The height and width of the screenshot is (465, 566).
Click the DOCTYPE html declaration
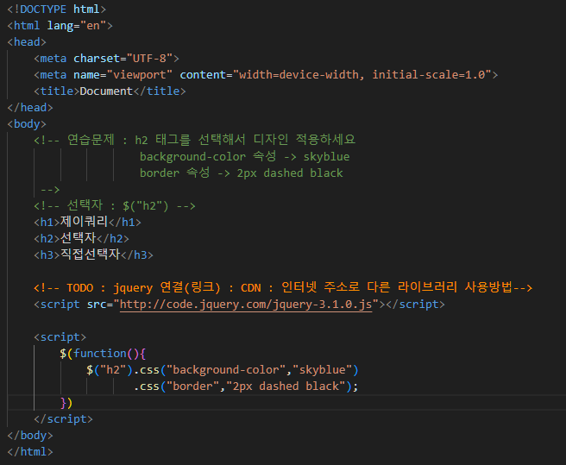tap(57, 9)
